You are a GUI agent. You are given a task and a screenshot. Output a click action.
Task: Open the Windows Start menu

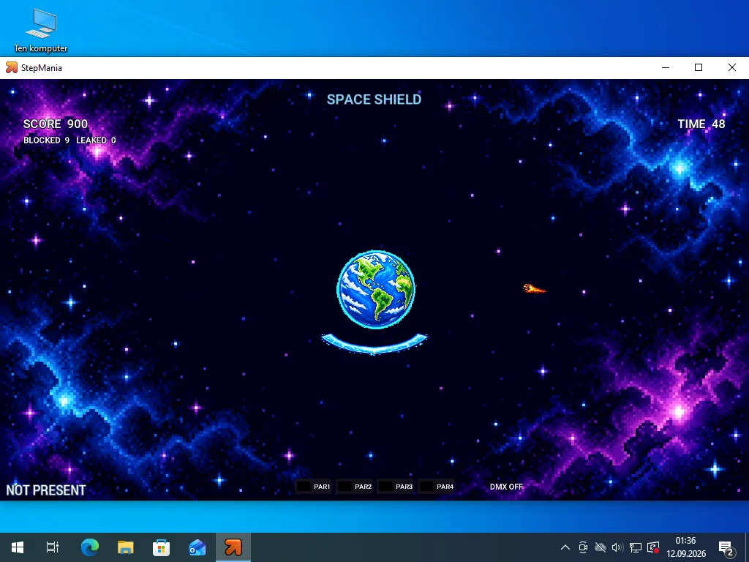[x=18, y=547]
